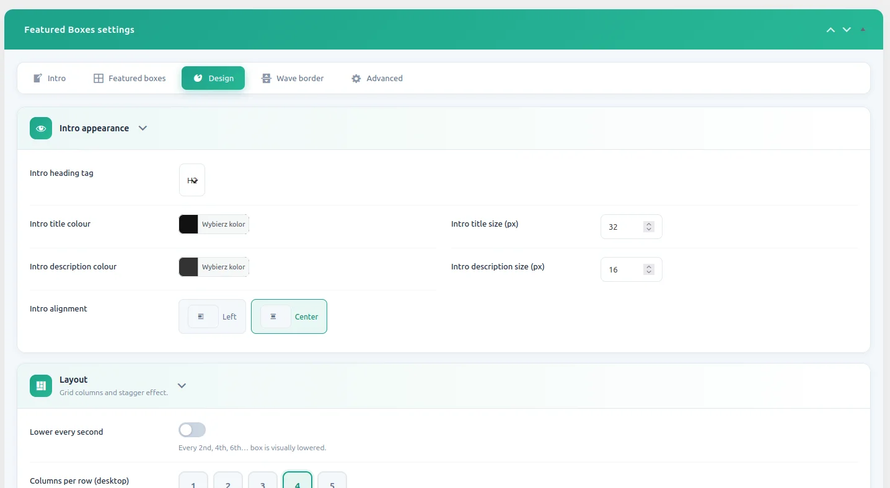
Task: Open the Featured boxes tab
Action: tap(130, 78)
